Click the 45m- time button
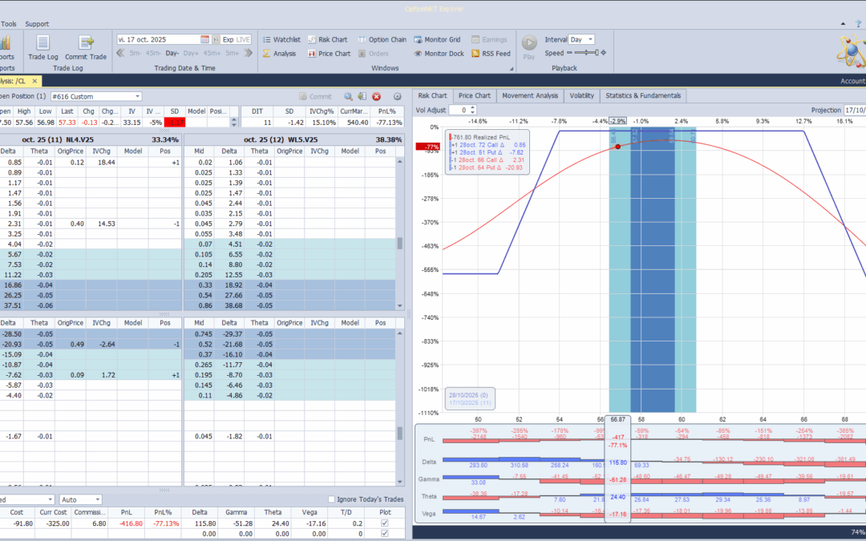Image resolution: width=866 pixels, height=541 pixels. [x=153, y=54]
